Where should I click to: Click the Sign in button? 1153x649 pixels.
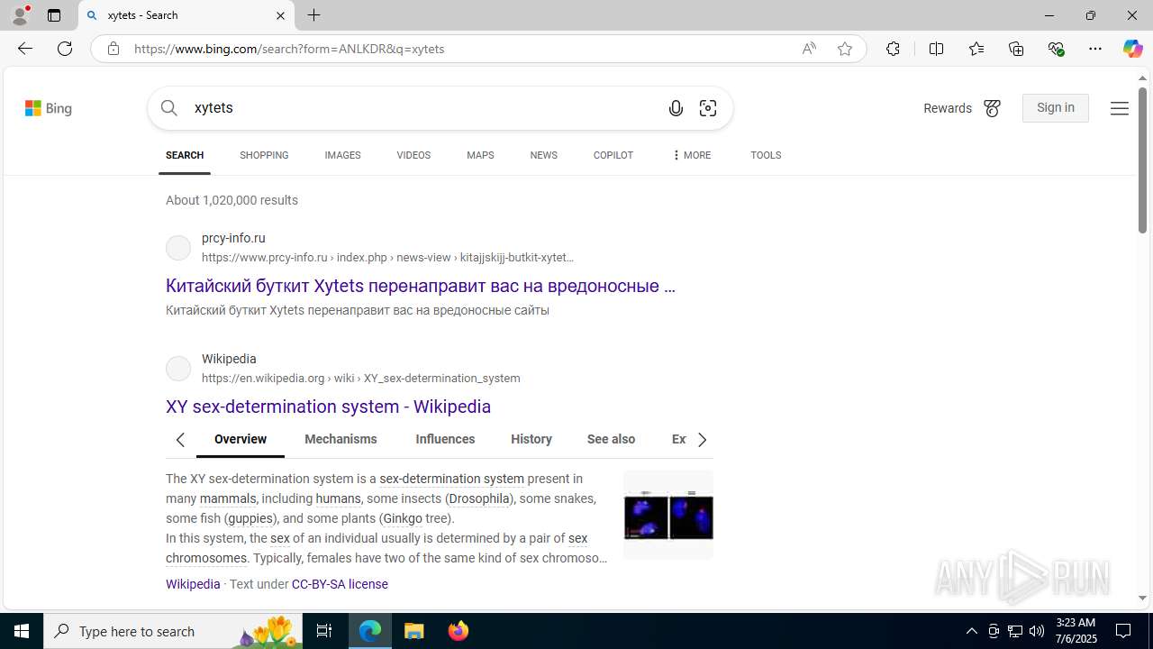tap(1056, 108)
